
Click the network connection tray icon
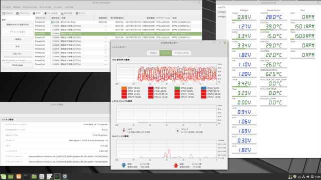[303, 177]
